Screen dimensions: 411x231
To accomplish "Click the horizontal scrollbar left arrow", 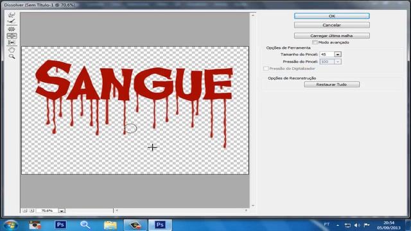I will click(x=117, y=210).
